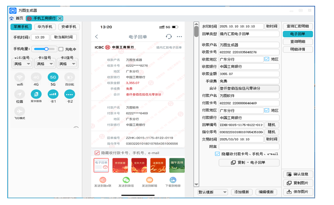Toggle the wifi signal icon
334x205 pixels.
point(20,77)
